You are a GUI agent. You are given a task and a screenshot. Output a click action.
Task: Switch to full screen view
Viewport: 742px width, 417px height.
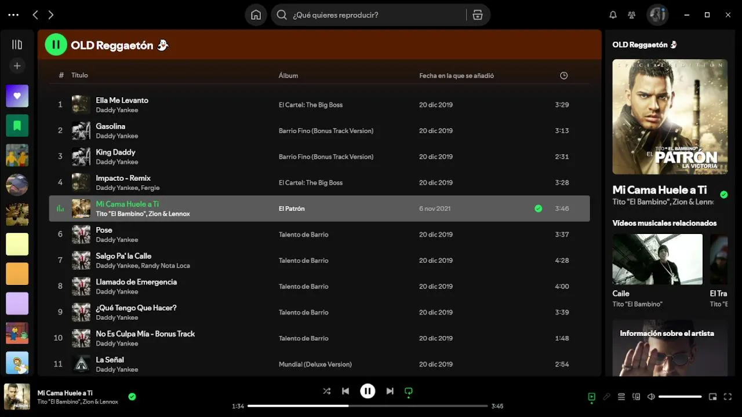(728, 397)
